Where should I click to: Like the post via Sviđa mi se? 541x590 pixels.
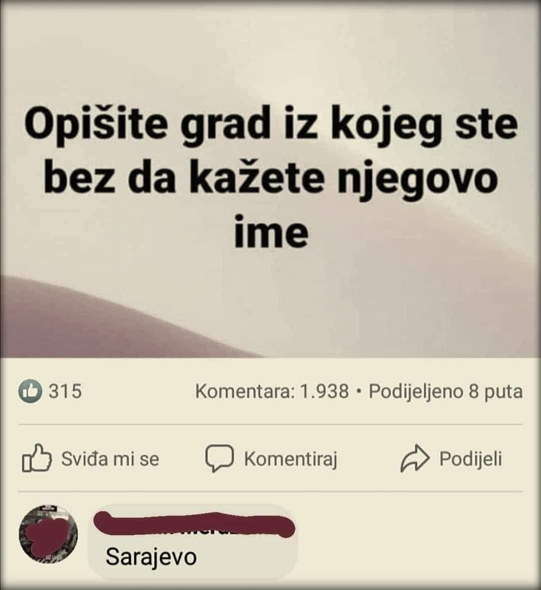tap(110, 459)
